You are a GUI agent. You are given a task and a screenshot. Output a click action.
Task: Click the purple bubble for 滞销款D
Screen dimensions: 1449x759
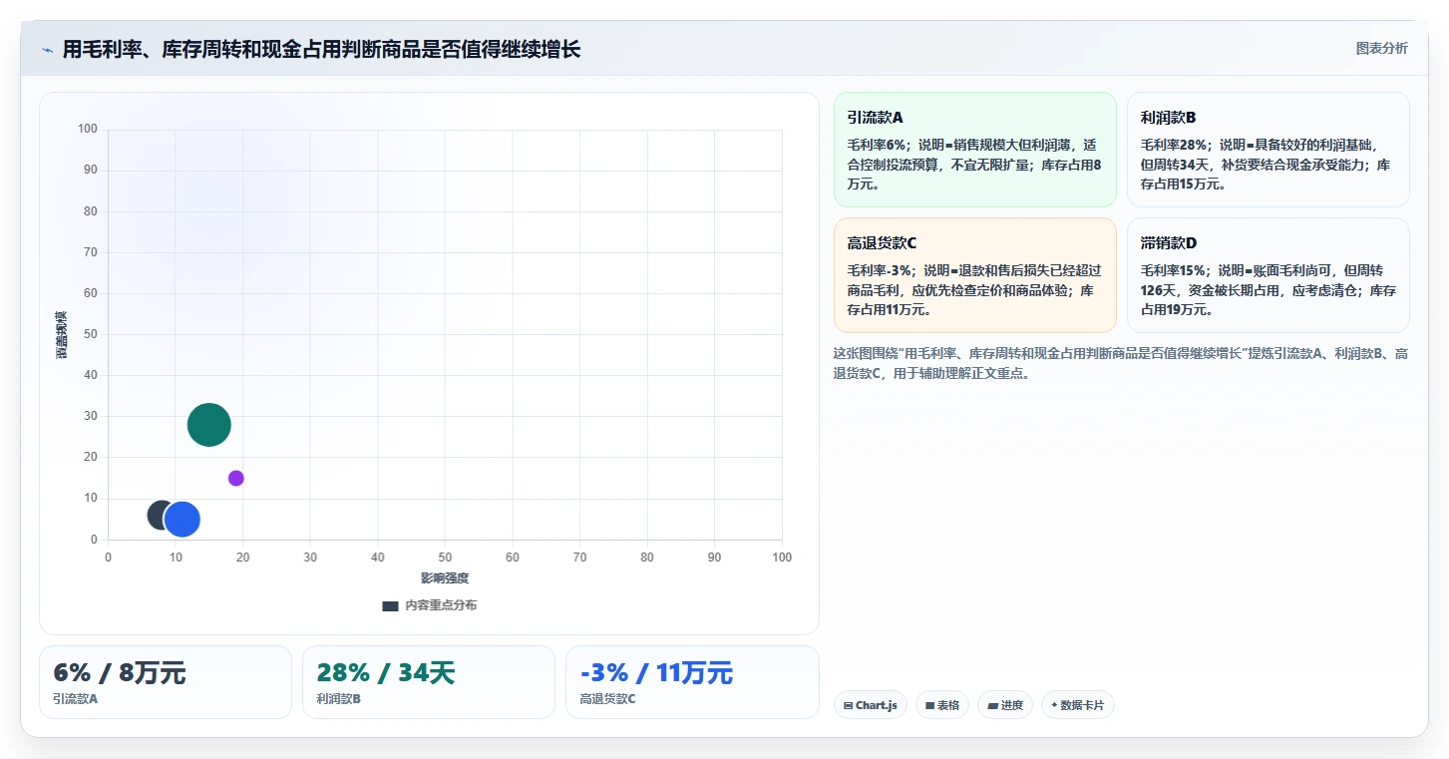(x=236, y=478)
